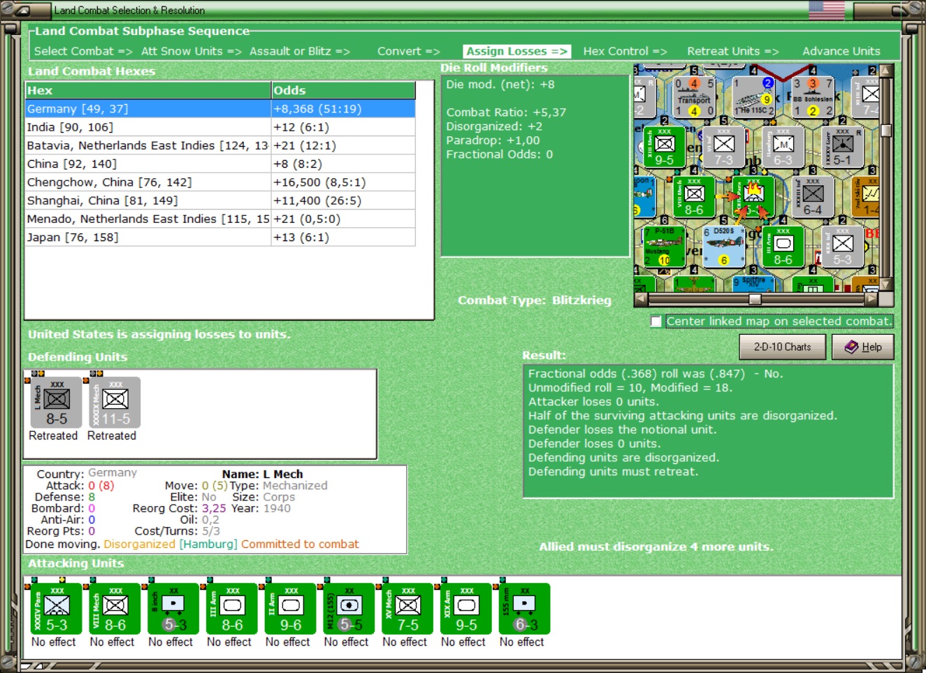Open Help
This screenshot has height=673, width=926.
[862, 347]
